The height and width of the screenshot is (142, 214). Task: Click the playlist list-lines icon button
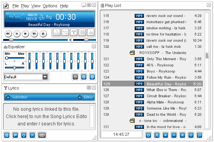point(182,135)
